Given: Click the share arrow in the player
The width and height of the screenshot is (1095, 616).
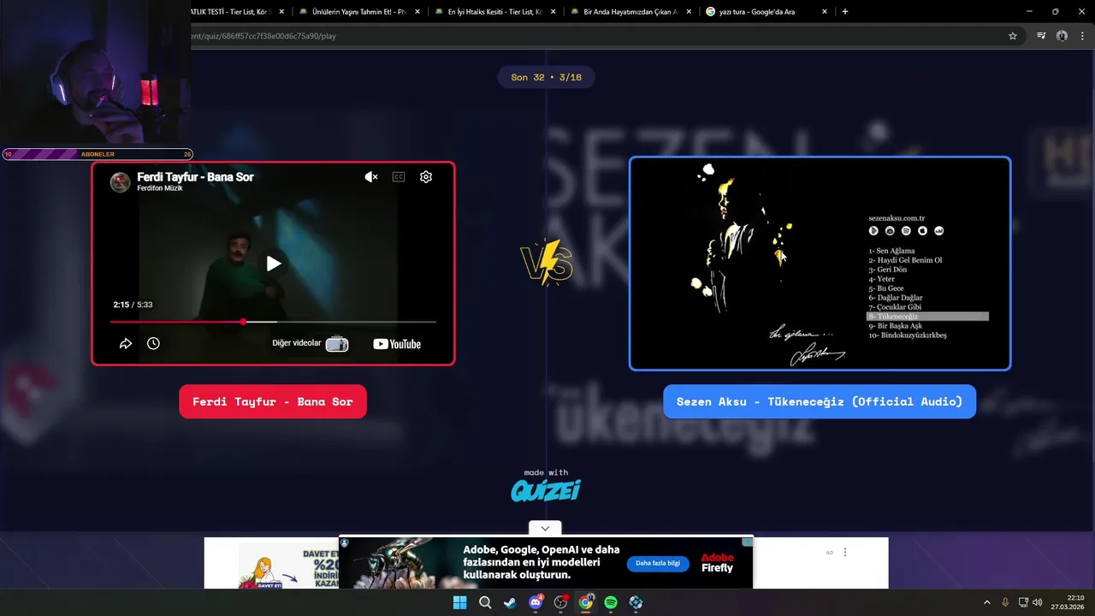Looking at the screenshot, I should [x=126, y=343].
